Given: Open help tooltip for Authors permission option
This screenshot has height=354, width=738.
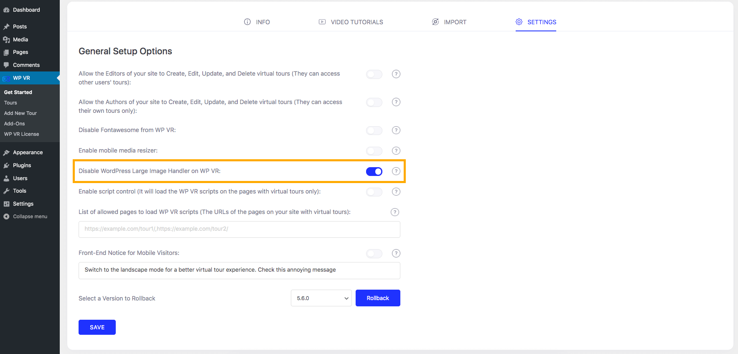Looking at the screenshot, I should click(396, 102).
